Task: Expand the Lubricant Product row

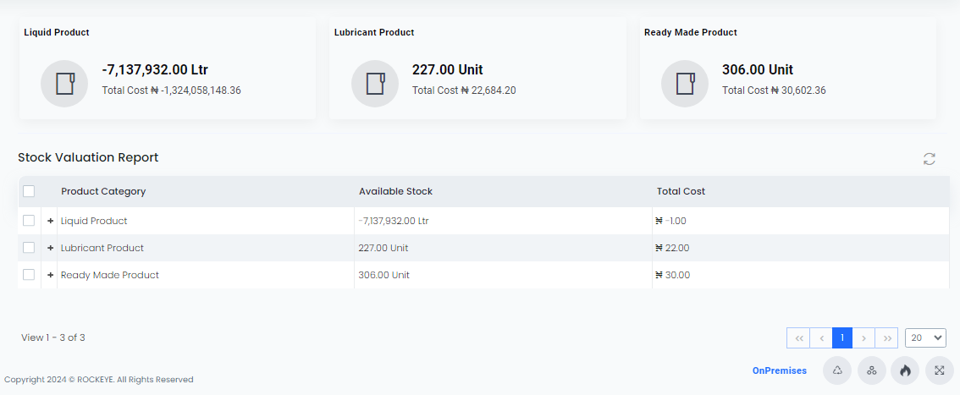Action: pos(50,248)
